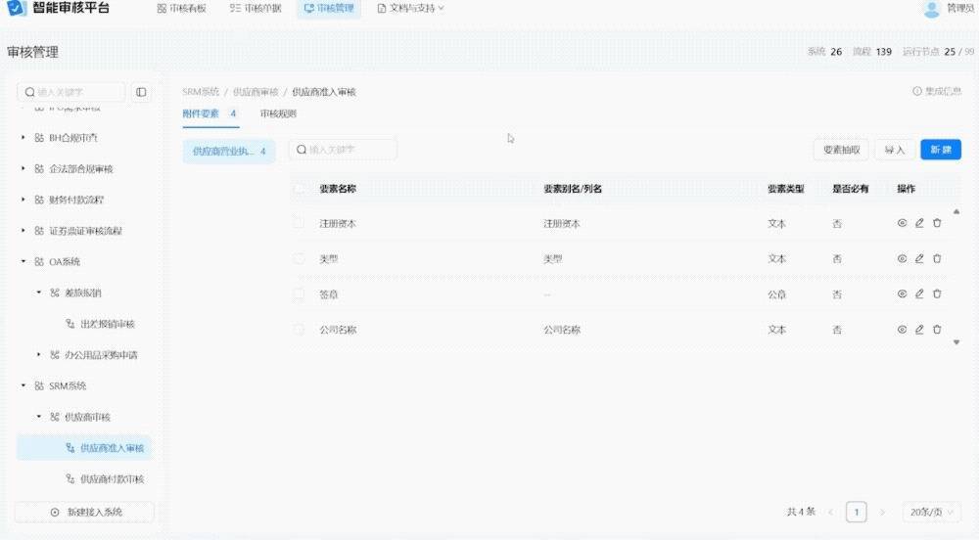Check the 公司名称 row checkbox
The width and height of the screenshot is (979, 540).
click(x=299, y=330)
